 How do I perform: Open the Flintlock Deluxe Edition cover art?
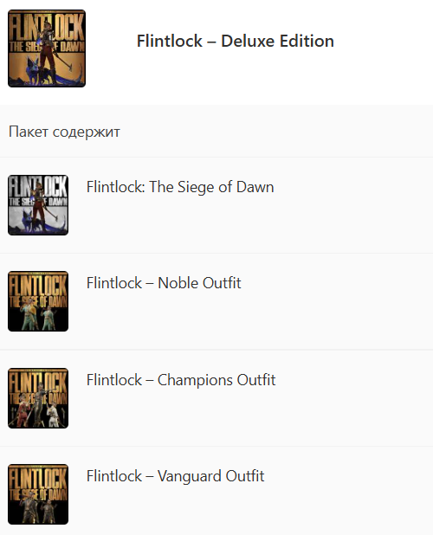pos(47,48)
